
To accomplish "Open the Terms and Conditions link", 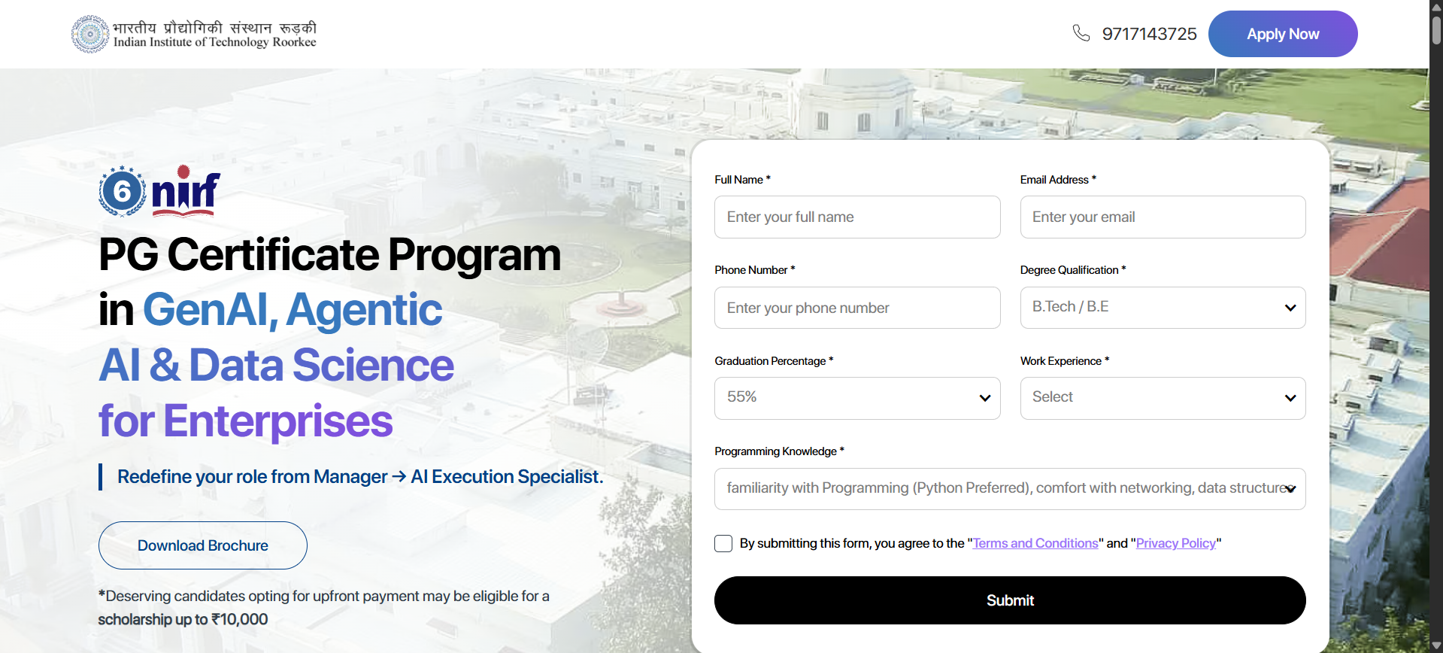I will 1035,543.
